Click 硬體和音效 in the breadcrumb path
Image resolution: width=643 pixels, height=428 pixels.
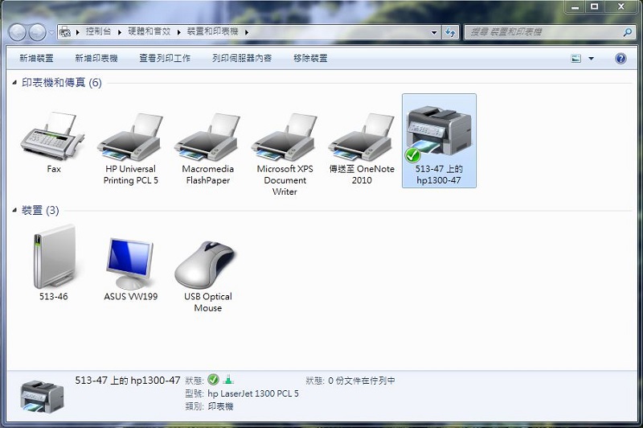pos(150,32)
